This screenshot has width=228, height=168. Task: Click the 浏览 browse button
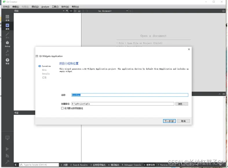(181, 104)
